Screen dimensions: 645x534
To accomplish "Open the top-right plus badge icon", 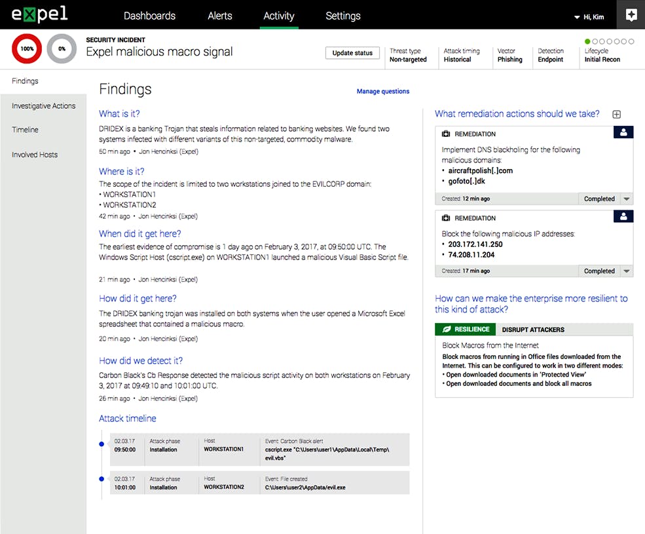I will coord(631,15).
